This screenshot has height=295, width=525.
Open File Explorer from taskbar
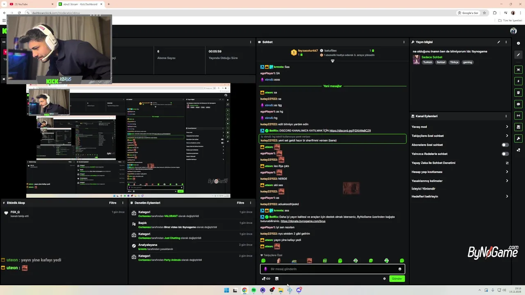click(281, 290)
